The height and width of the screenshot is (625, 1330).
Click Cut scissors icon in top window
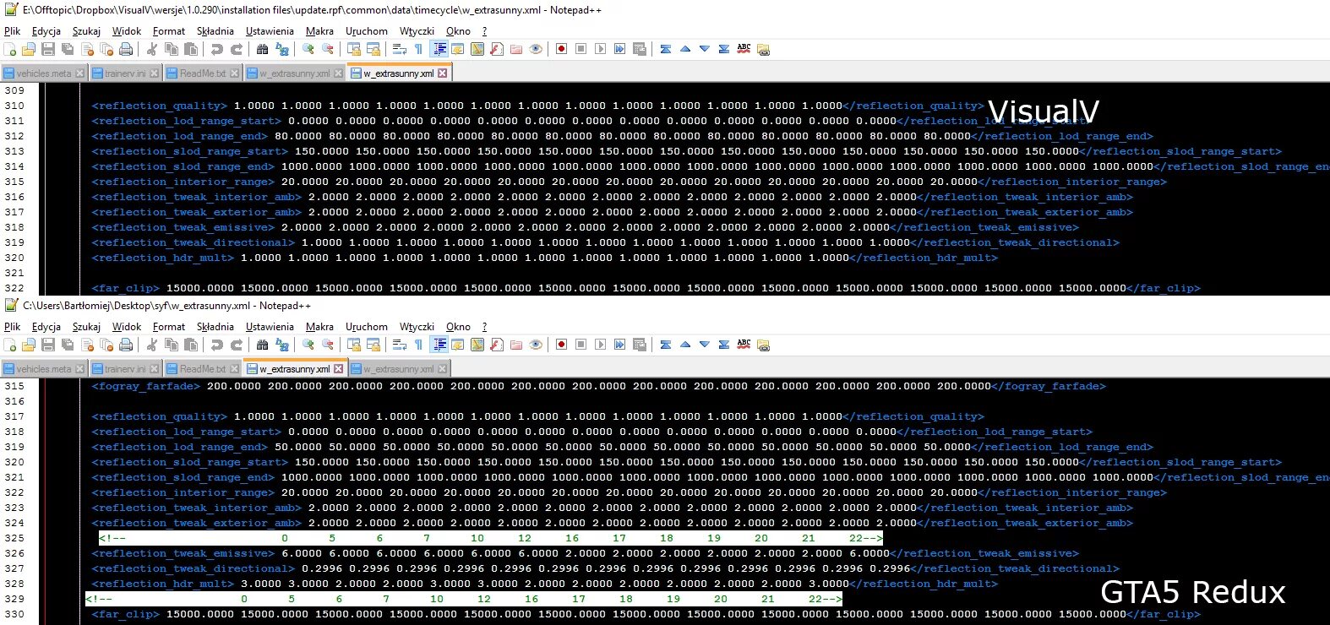[152, 49]
